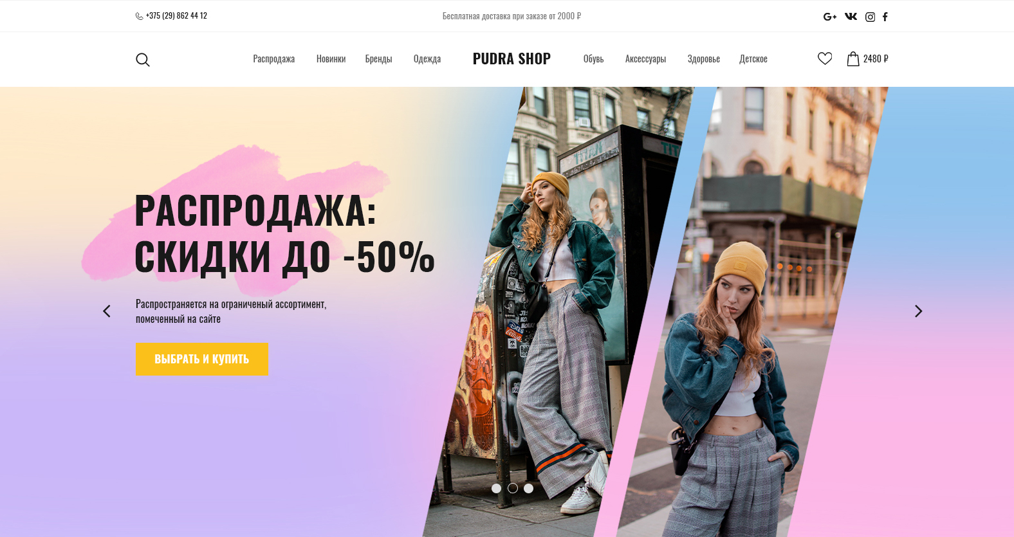
Task: Select the first slider dot
Action: [497, 488]
